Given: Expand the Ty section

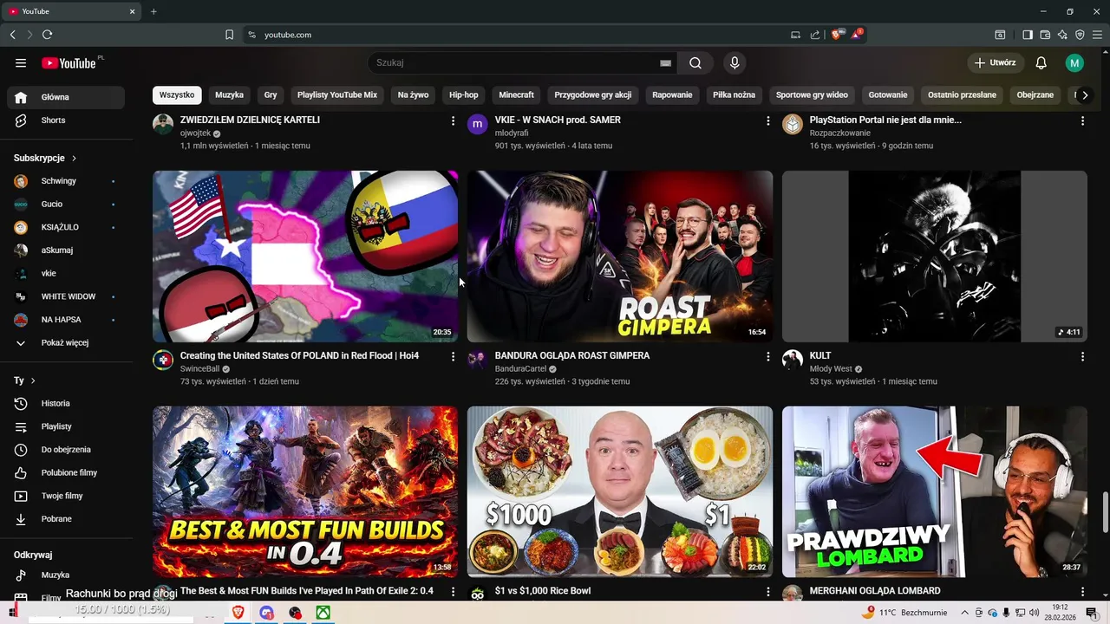Looking at the screenshot, I should coord(25,380).
